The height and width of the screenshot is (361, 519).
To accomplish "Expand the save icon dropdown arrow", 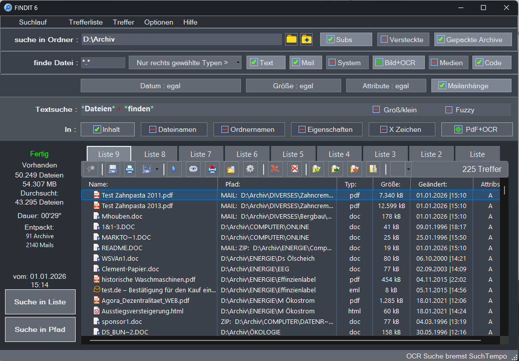I will (157, 169).
